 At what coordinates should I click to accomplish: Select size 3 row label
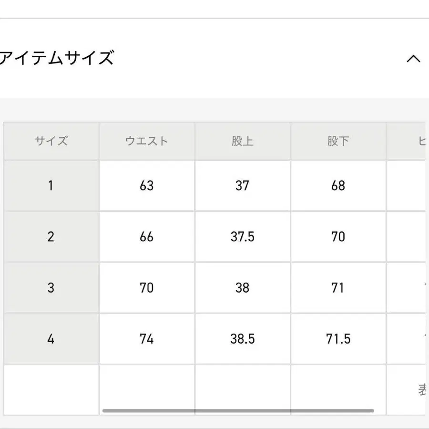(x=51, y=288)
